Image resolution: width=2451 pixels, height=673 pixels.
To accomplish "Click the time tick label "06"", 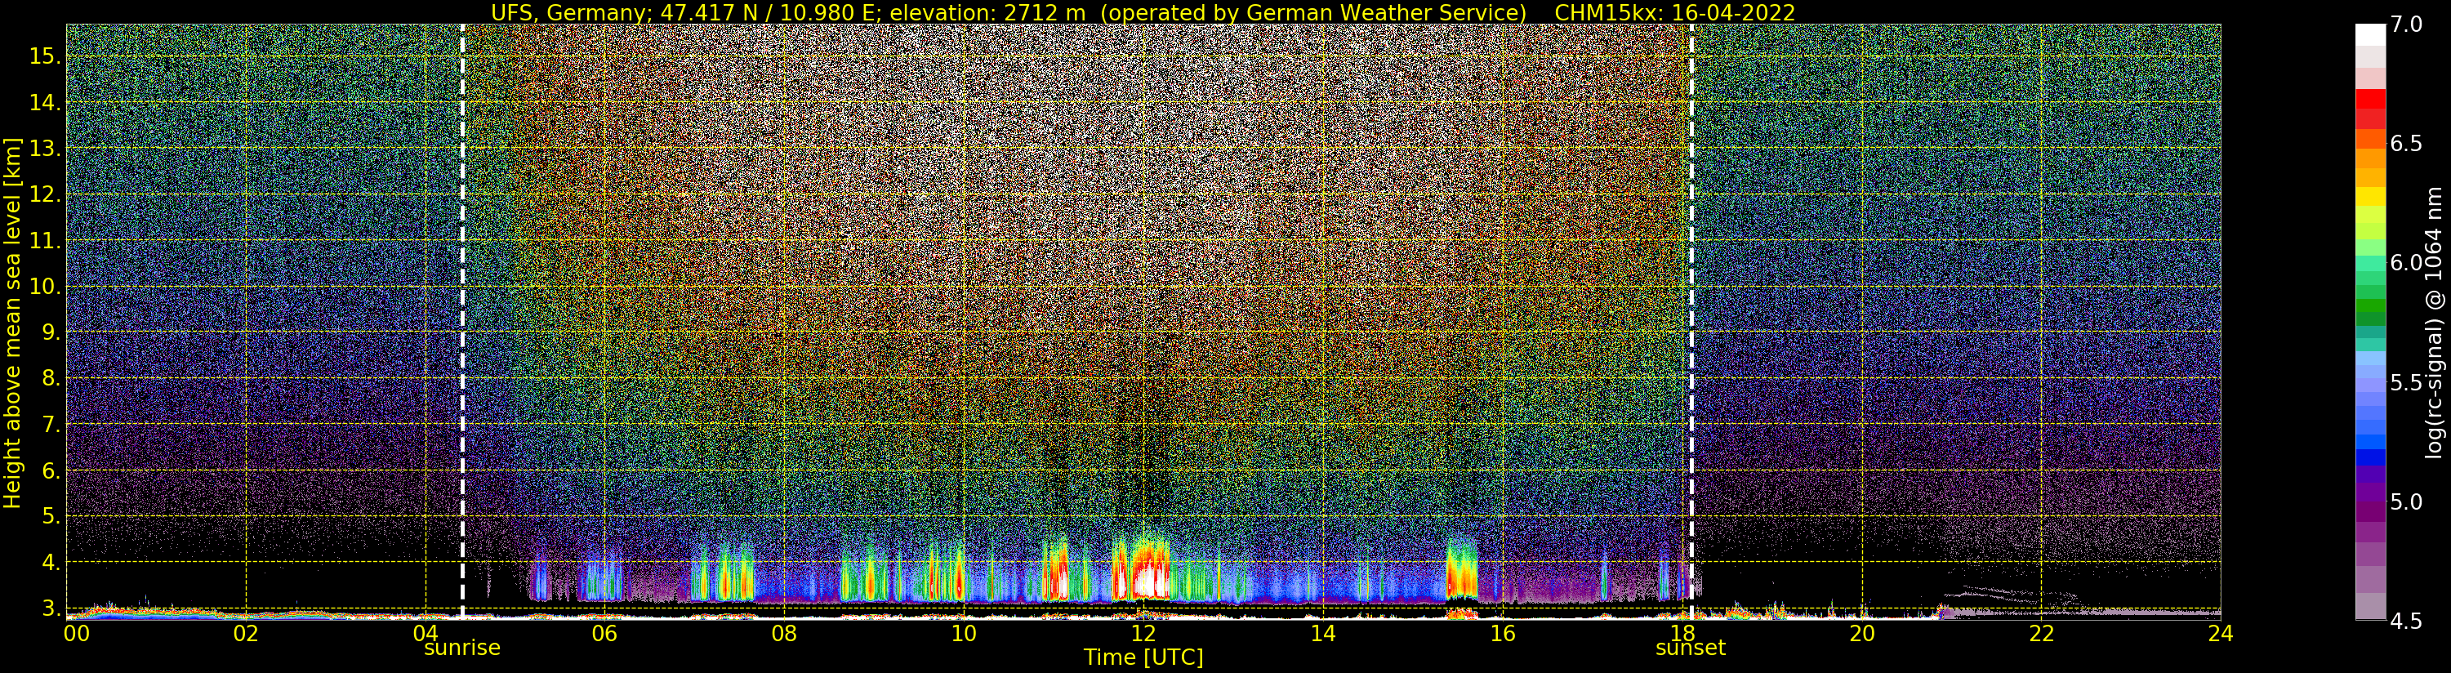I will click(605, 633).
